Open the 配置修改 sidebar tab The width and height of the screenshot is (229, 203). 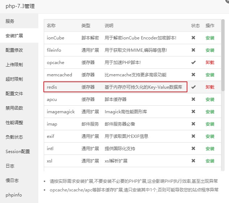click(19, 50)
